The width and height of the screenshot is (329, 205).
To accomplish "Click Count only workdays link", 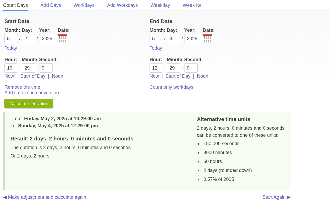I will pyautogui.click(x=171, y=87).
